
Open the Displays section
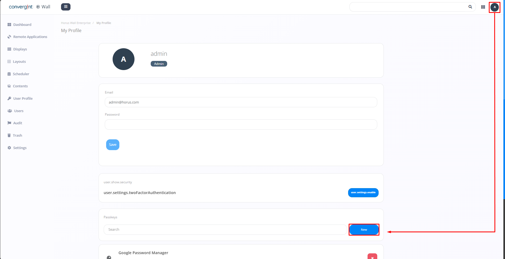(20, 49)
